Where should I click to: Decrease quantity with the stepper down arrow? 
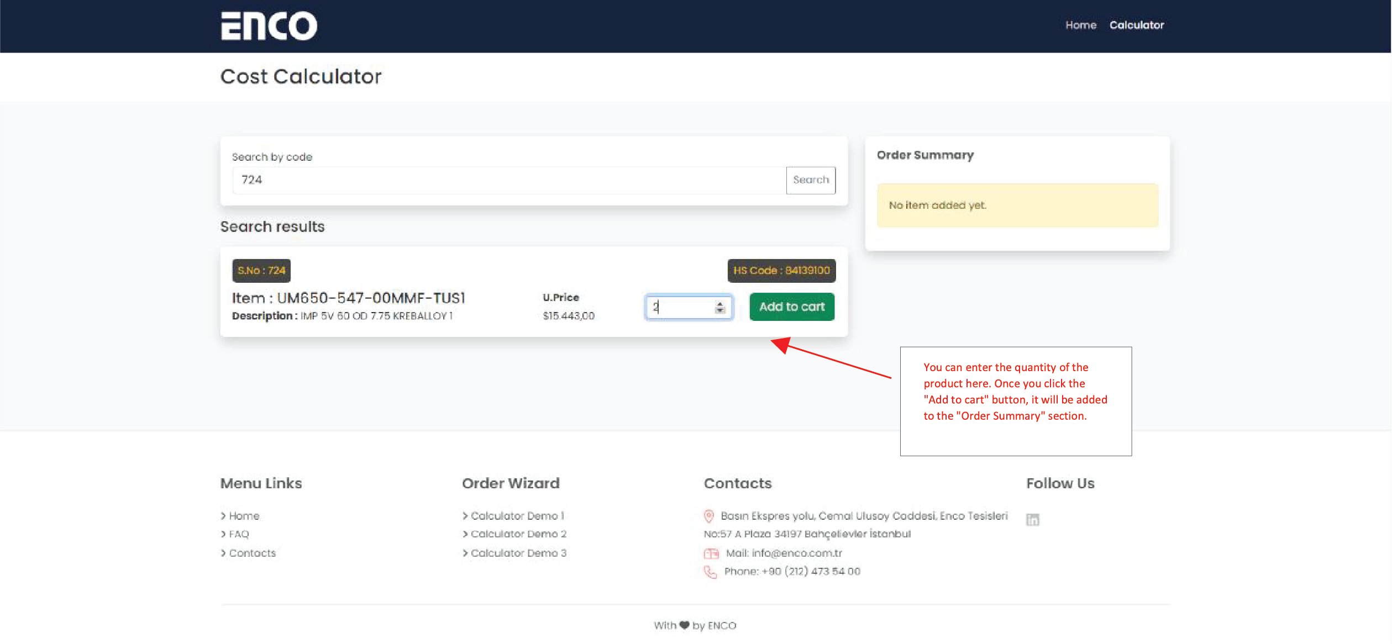(719, 311)
